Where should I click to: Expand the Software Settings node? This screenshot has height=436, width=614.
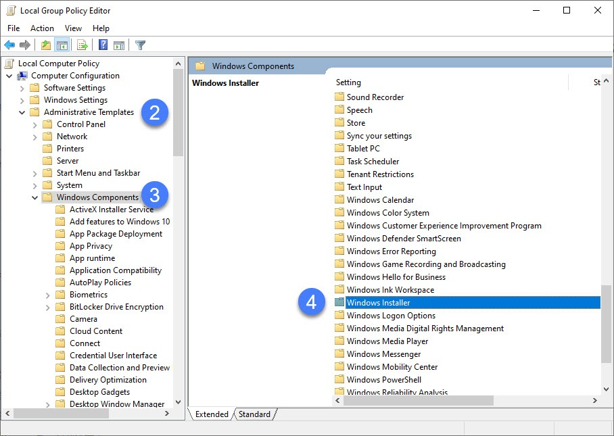(x=22, y=88)
